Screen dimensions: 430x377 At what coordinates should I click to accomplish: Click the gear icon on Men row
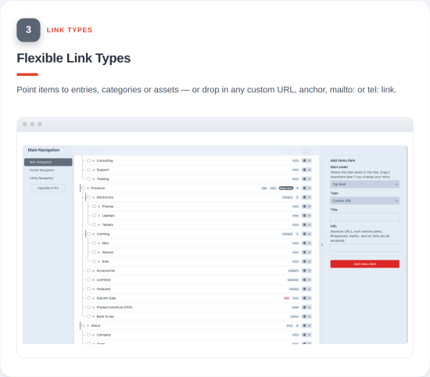coord(304,243)
